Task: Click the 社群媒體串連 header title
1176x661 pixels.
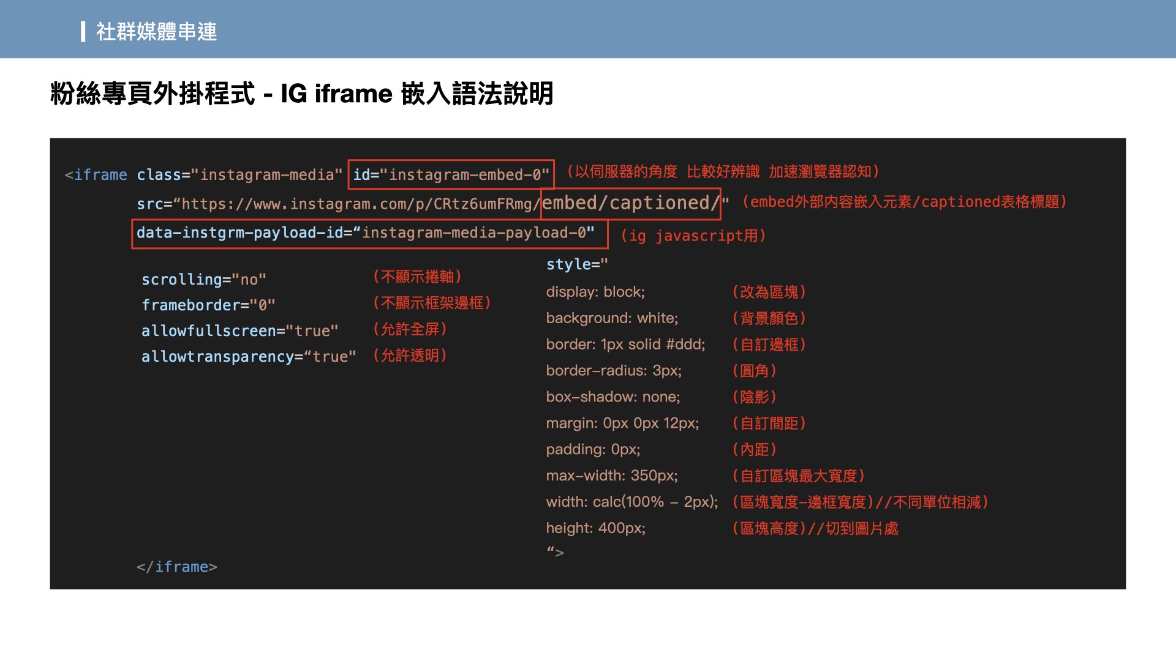Action: (x=156, y=31)
